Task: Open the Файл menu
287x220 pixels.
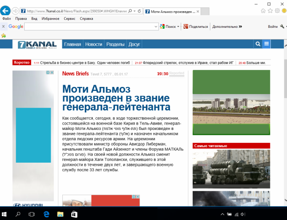Action: point(7,19)
